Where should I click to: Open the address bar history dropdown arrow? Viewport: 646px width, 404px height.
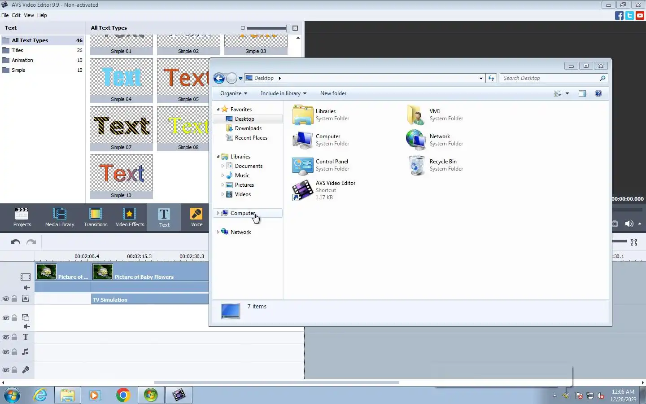(481, 78)
